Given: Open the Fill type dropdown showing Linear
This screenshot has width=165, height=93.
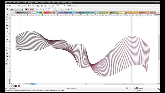Looking at the screenshot, I should click(x=16, y=9).
